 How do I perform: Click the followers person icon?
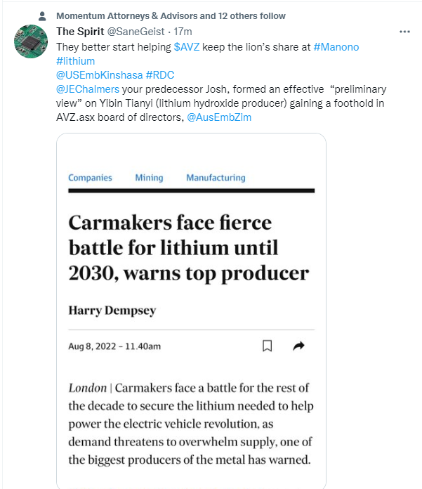[x=42, y=15]
